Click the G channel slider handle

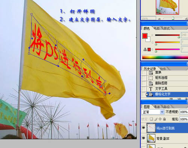coord(156,44)
